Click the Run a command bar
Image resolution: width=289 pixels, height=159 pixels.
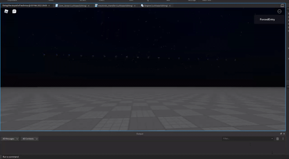pyautogui.click(x=144, y=157)
